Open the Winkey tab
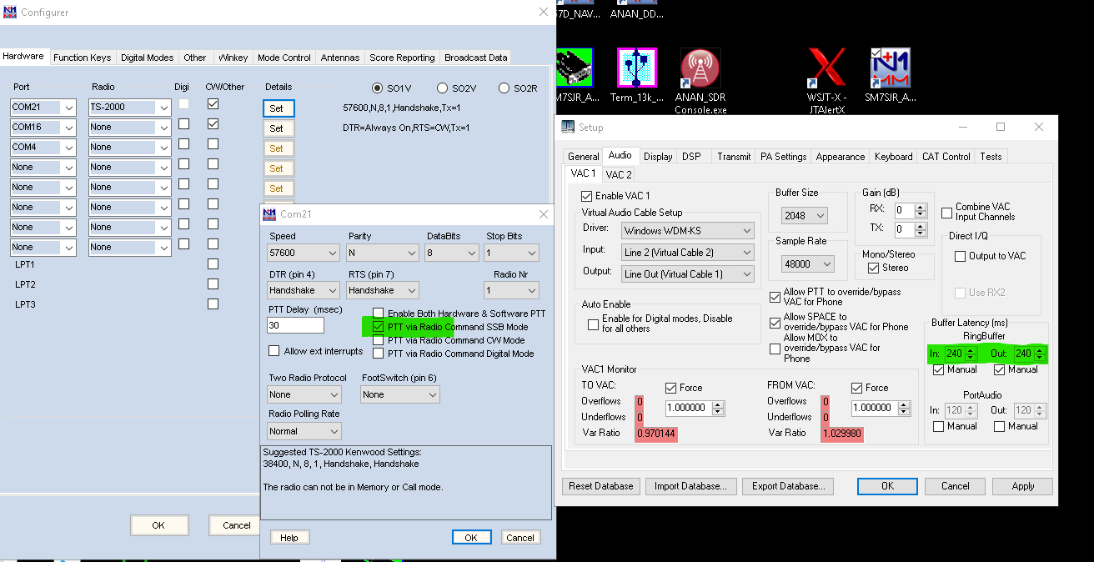This screenshot has width=1094, height=562. tap(233, 58)
